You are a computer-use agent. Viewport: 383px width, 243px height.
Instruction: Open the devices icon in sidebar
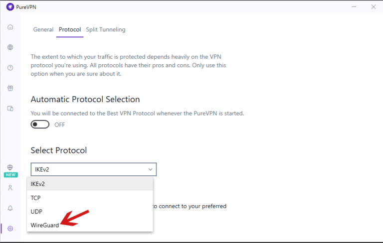point(10,109)
